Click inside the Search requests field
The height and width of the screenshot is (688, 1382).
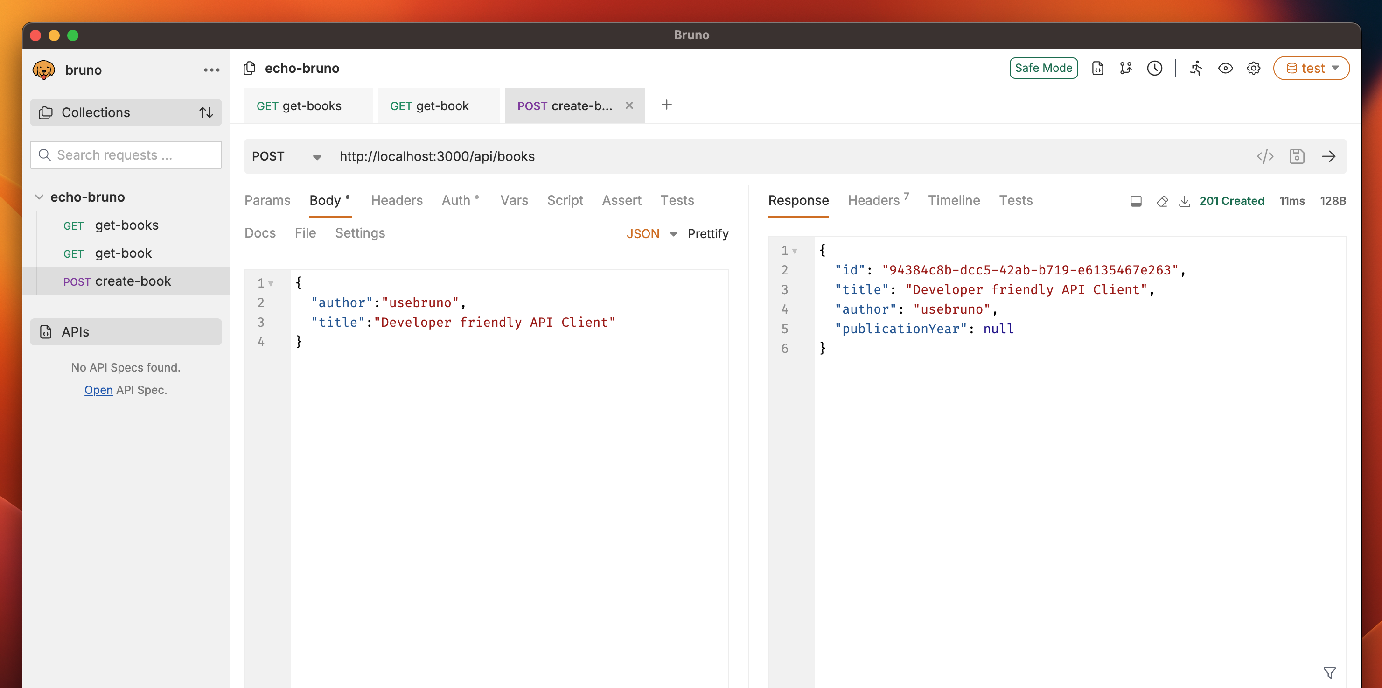click(126, 154)
